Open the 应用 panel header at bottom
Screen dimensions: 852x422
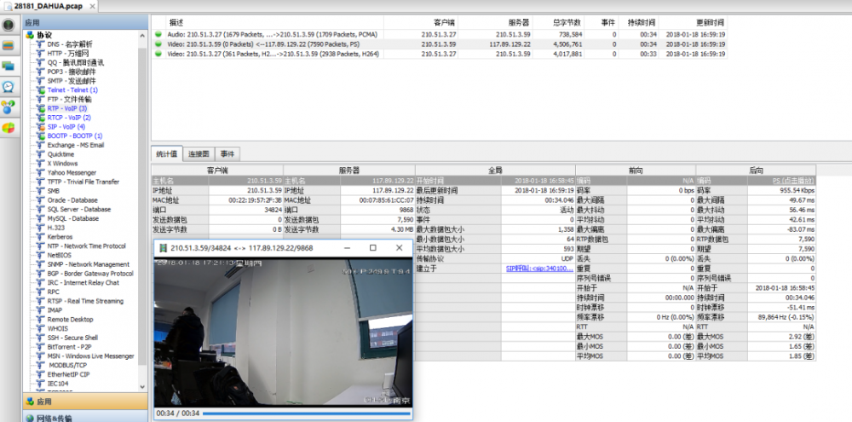[x=85, y=402]
